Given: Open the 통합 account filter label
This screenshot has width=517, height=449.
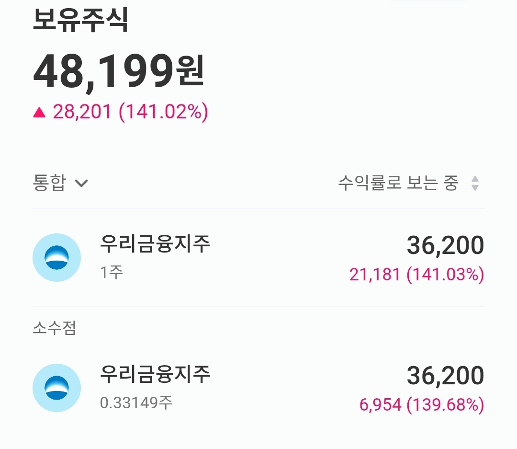Looking at the screenshot, I should coord(49,183).
